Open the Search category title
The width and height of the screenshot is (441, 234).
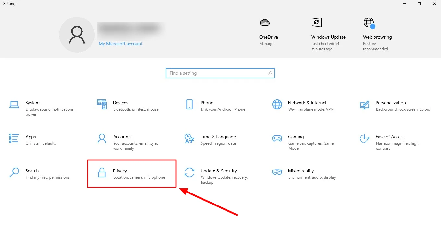32,171
